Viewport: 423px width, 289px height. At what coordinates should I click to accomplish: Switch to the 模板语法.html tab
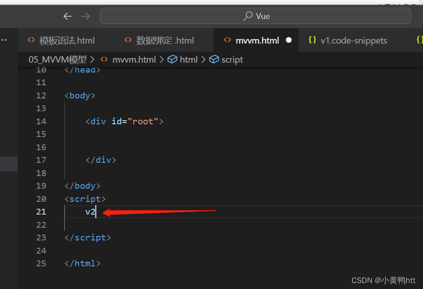click(x=66, y=40)
